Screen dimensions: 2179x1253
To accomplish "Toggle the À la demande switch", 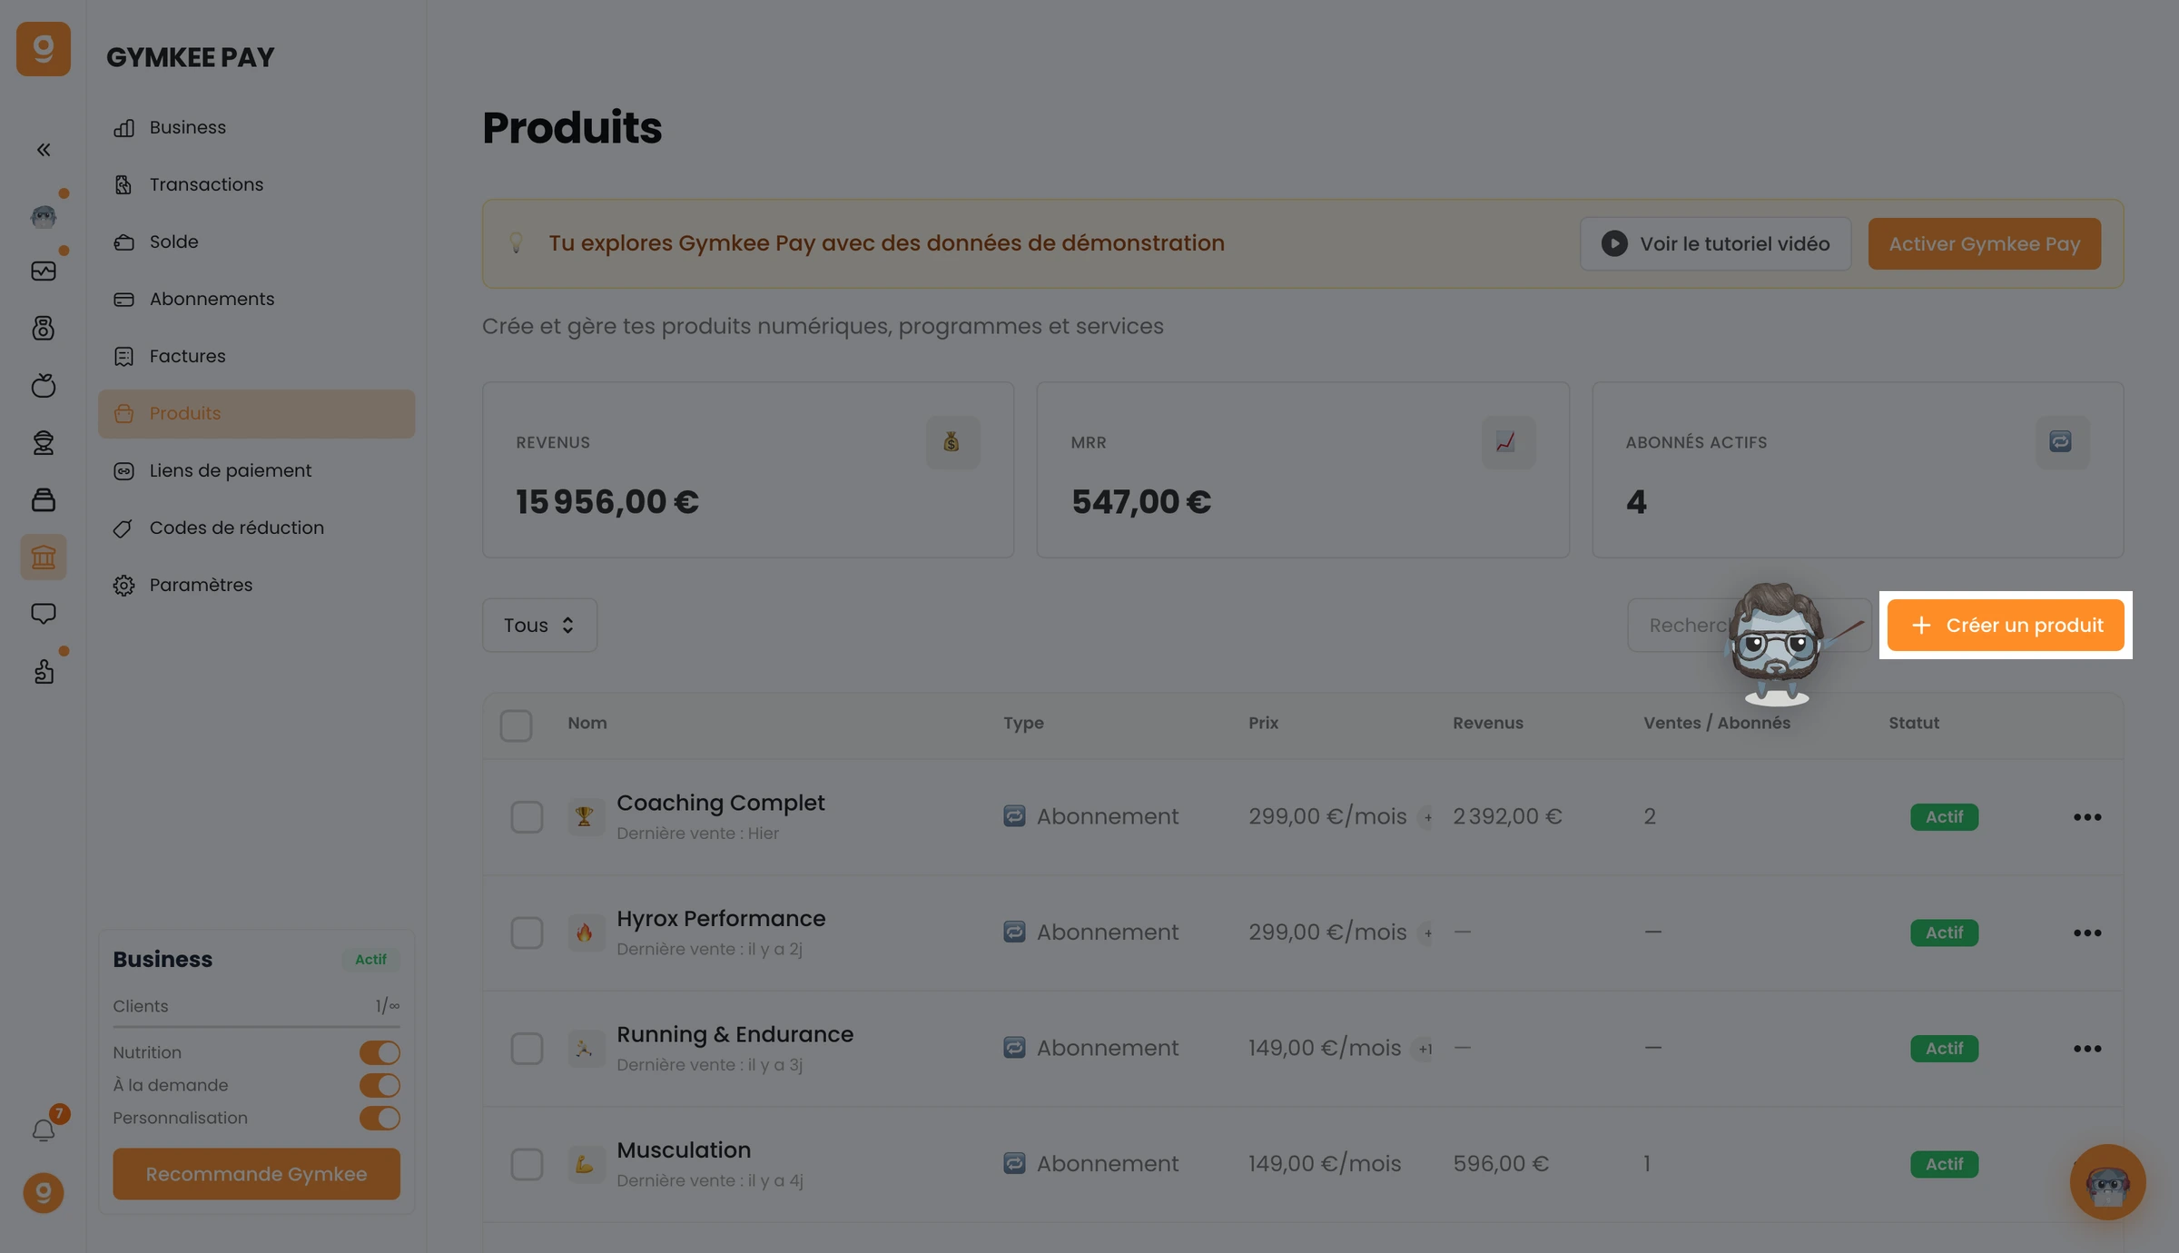I will coord(380,1085).
